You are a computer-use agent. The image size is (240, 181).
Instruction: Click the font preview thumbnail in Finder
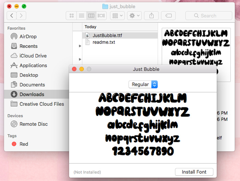tap(196, 47)
